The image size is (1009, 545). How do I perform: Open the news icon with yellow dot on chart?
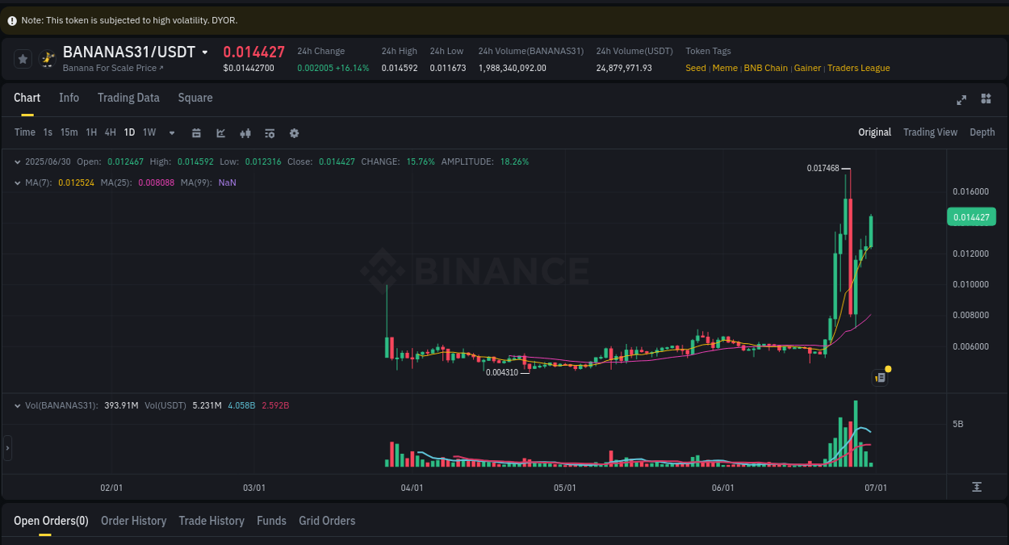(x=880, y=377)
